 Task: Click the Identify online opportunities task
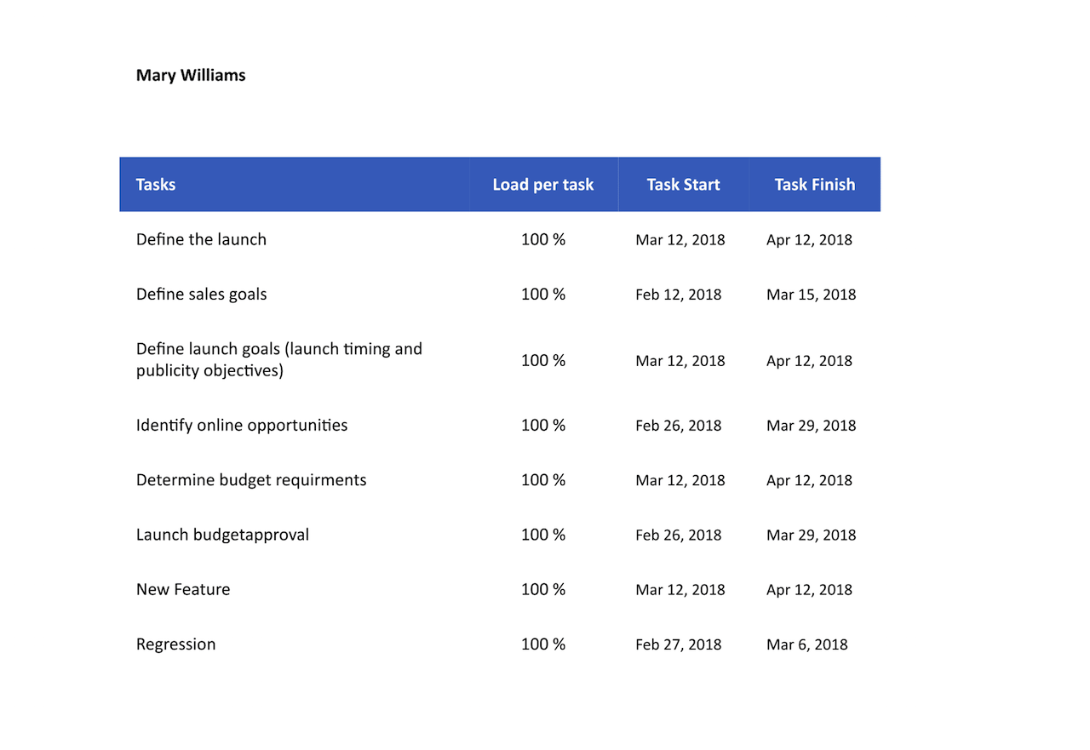[242, 426]
